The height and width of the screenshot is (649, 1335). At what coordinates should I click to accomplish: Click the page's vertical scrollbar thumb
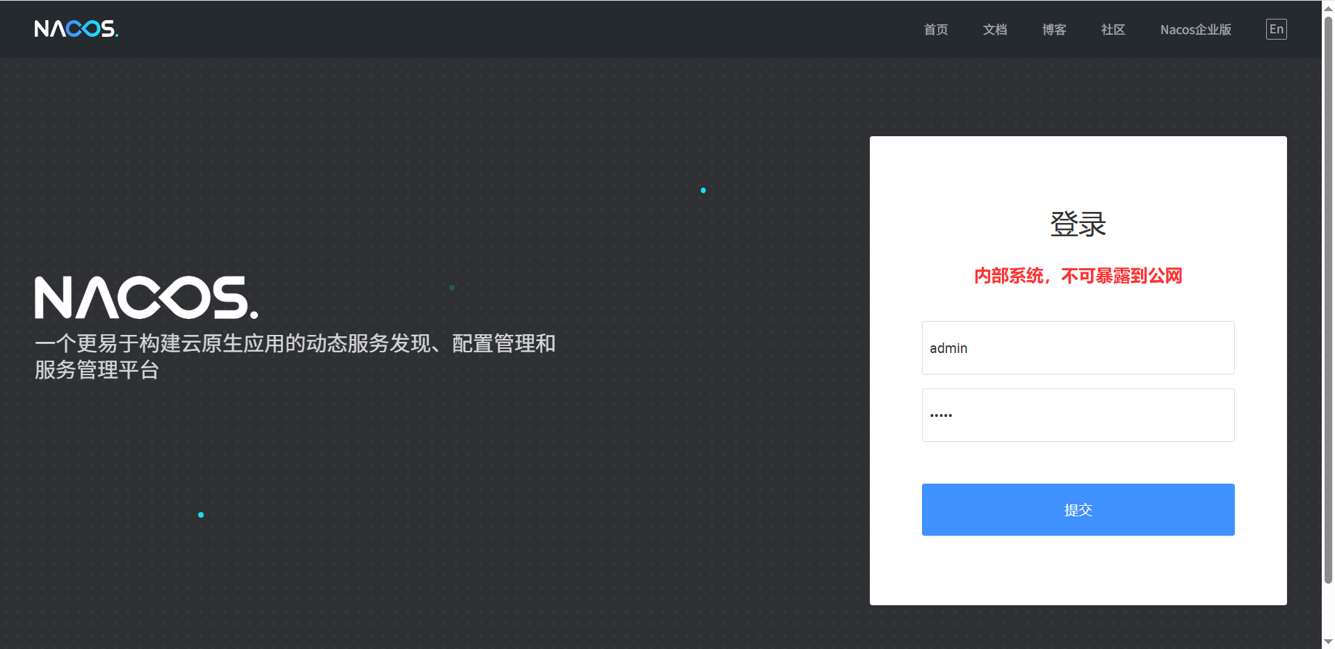tap(1328, 299)
